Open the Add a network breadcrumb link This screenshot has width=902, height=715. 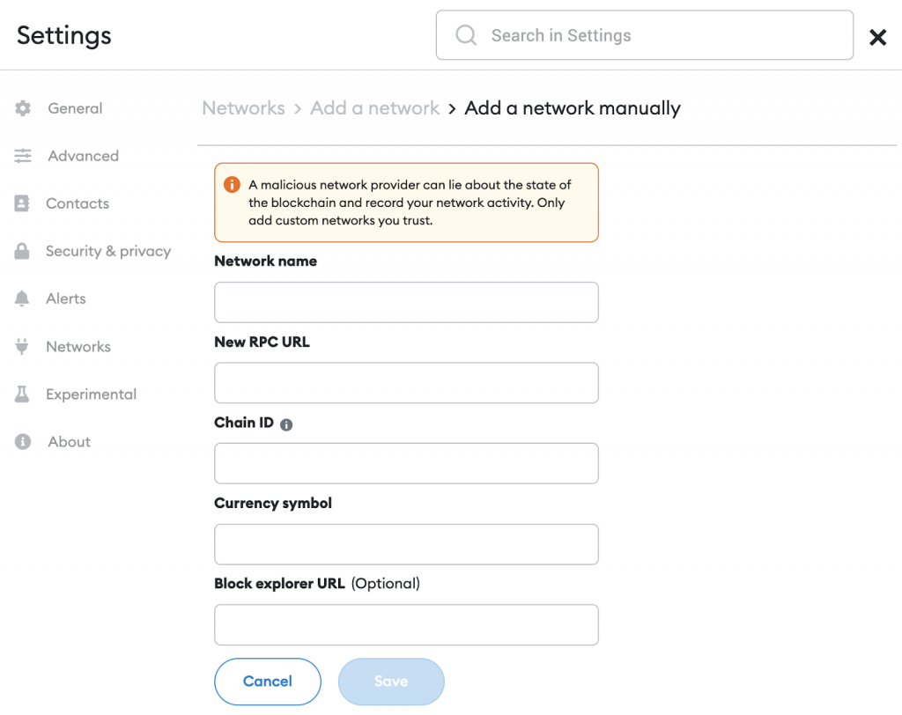374,107
